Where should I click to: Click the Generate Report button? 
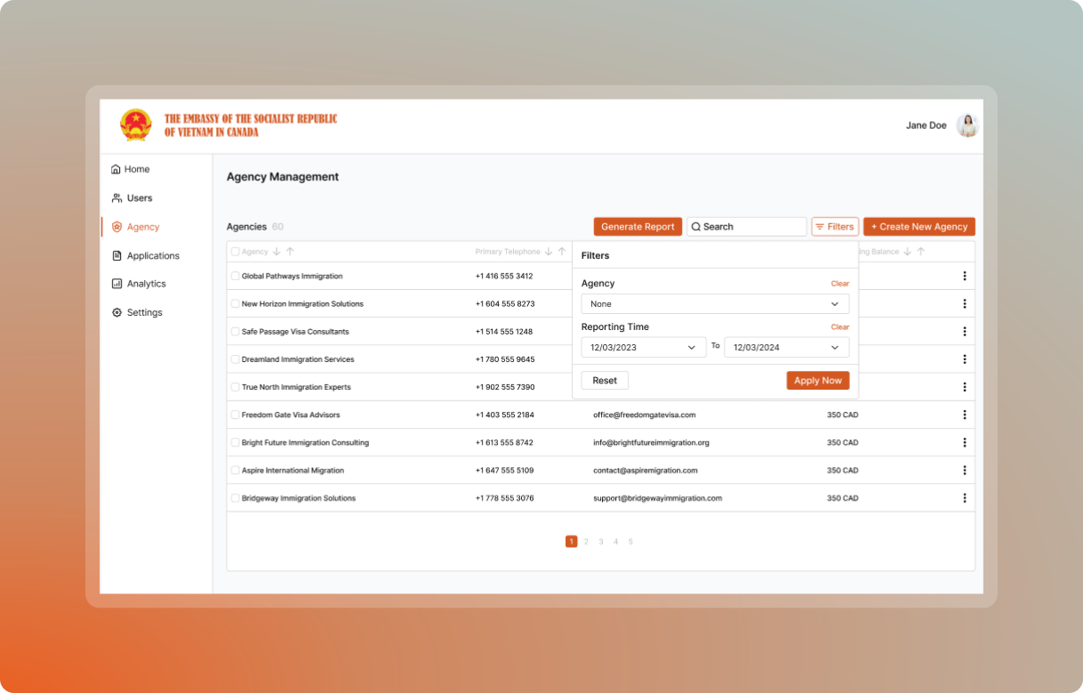point(638,227)
